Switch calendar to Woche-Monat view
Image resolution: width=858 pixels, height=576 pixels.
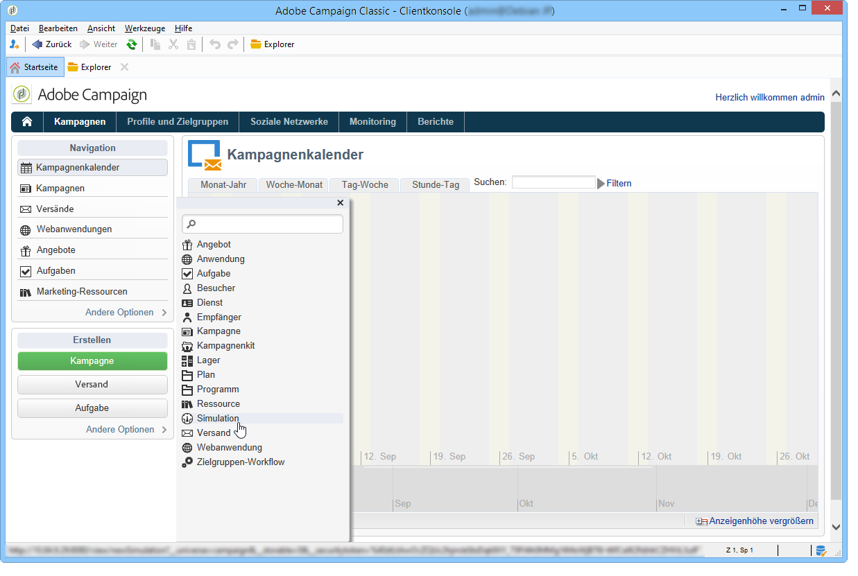click(295, 185)
